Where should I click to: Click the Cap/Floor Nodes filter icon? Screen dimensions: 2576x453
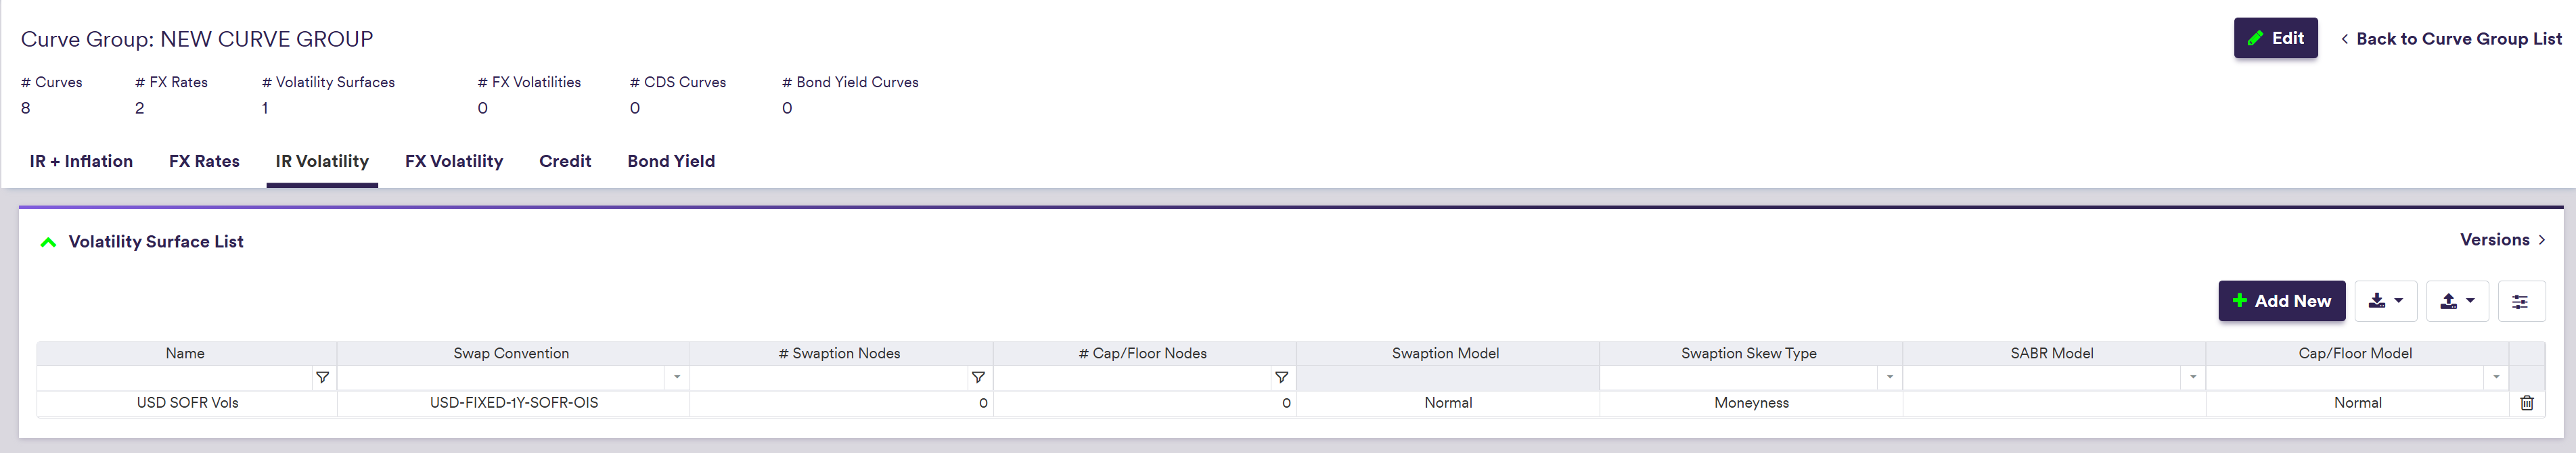(x=1281, y=378)
